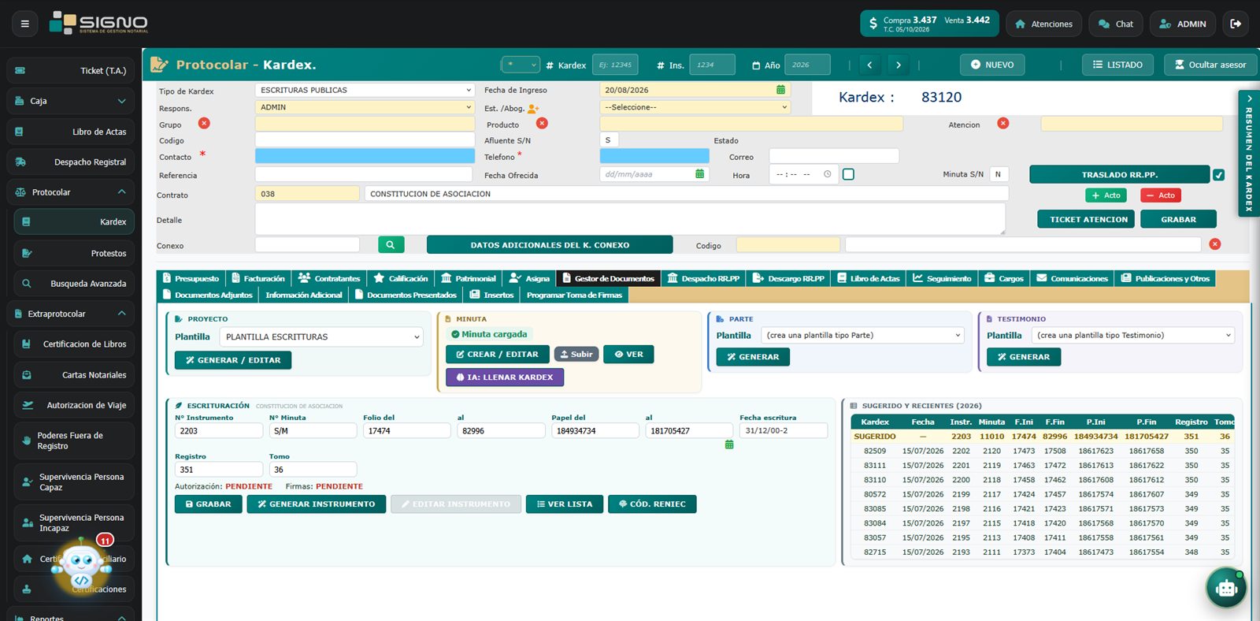Click the green Conexo search icon
1260x621 pixels.
point(391,245)
